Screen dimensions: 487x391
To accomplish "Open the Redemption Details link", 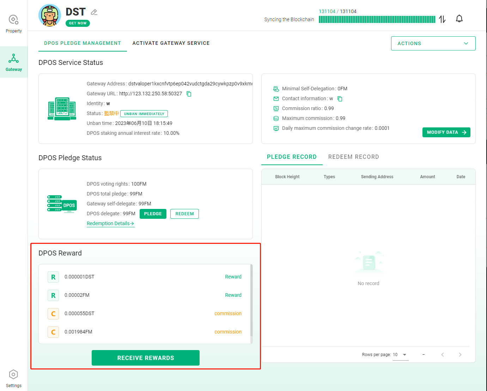I will click(110, 223).
